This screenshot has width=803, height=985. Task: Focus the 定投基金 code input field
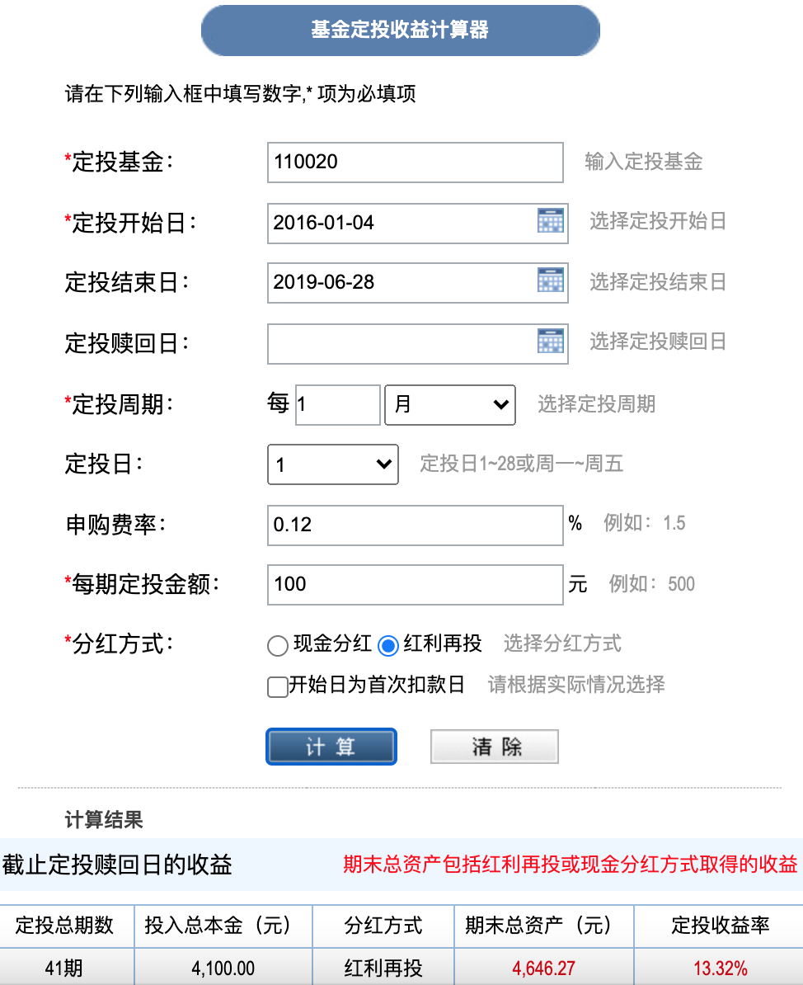415,162
